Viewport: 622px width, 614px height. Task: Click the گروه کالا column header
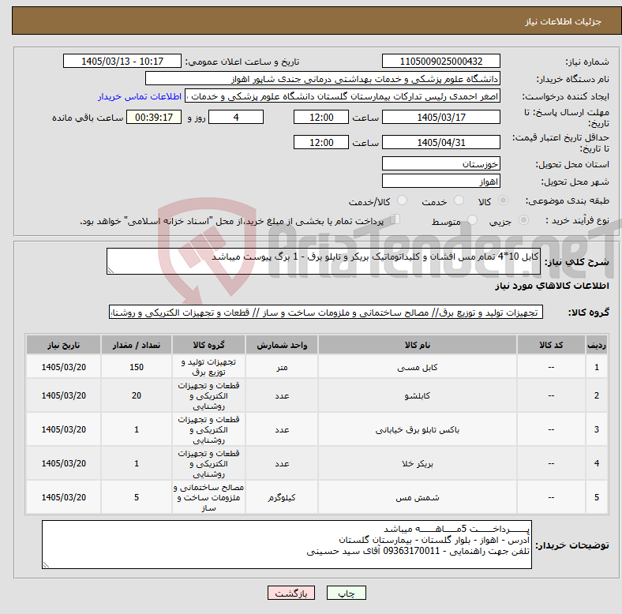click(208, 345)
